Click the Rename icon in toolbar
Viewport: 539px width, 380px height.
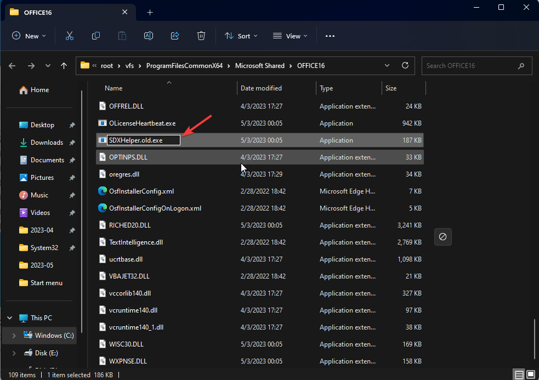coord(149,36)
